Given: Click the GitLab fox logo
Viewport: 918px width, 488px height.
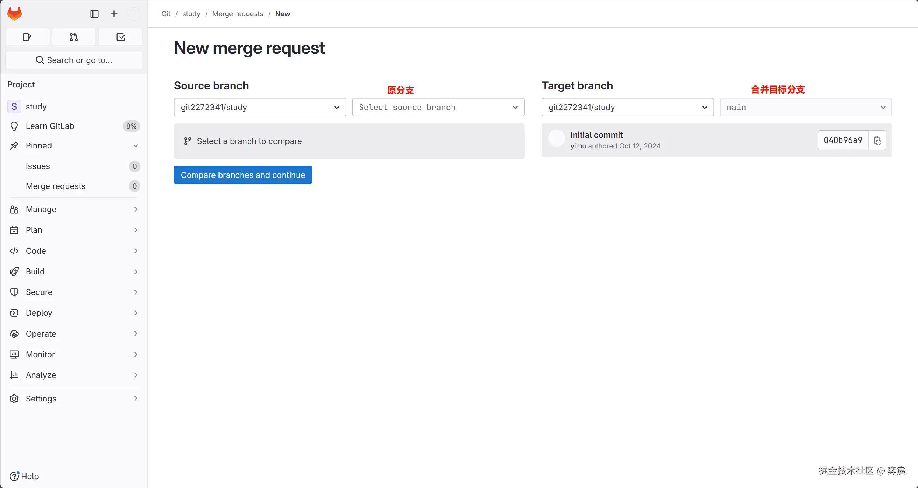Looking at the screenshot, I should pyautogui.click(x=15, y=14).
